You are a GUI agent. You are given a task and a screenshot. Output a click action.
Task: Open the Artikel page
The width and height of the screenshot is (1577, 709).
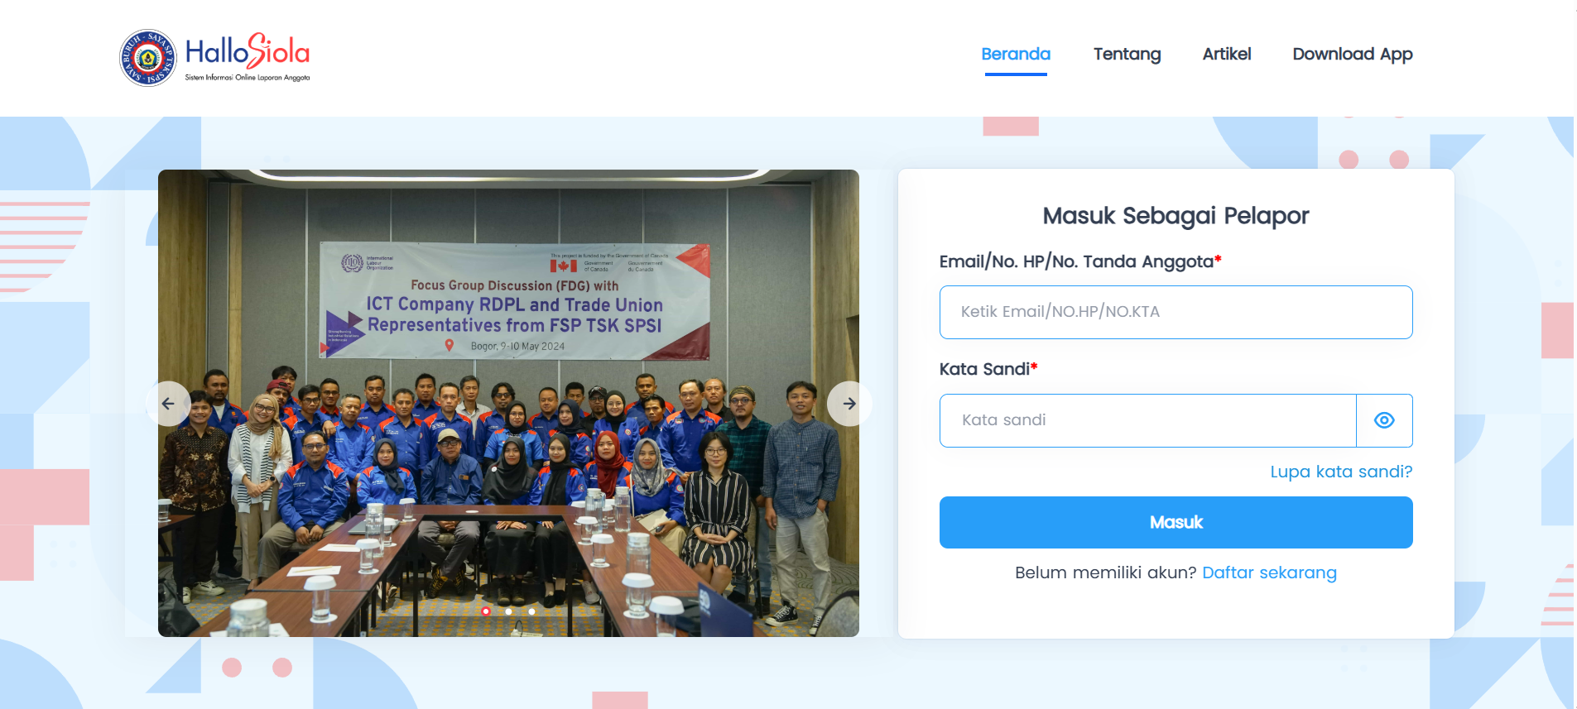(x=1227, y=54)
